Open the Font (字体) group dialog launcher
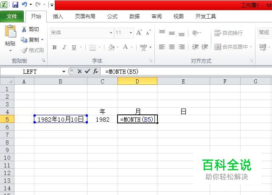The height and width of the screenshot is (195, 272). click(x=151, y=61)
